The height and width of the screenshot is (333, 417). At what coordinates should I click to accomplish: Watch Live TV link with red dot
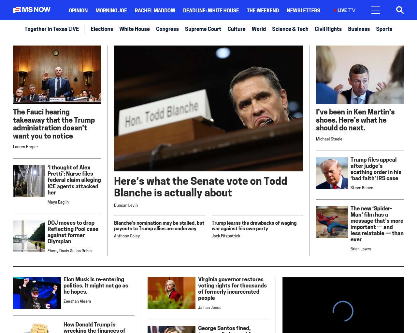pos(345,10)
